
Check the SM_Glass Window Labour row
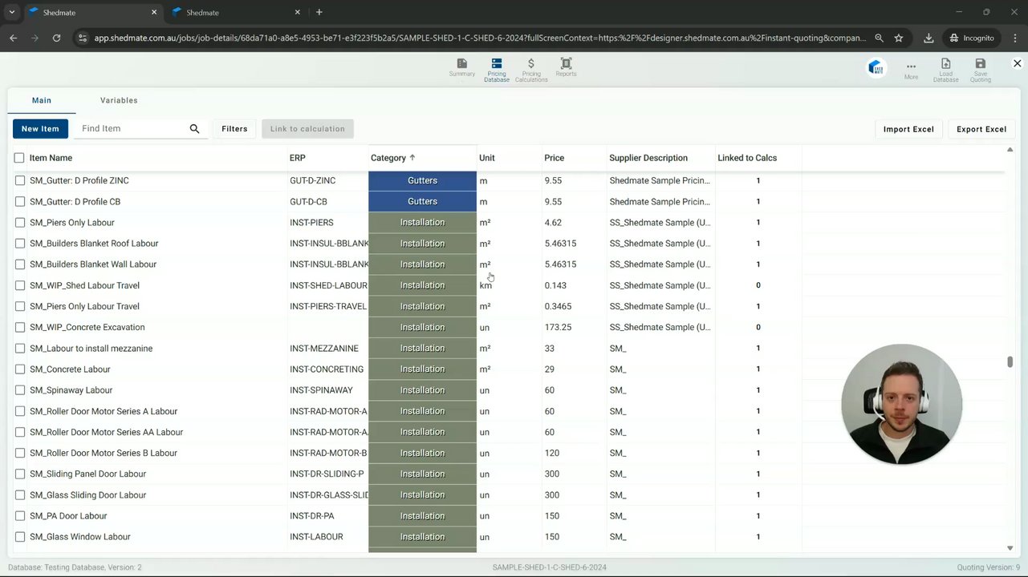coord(20,537)
